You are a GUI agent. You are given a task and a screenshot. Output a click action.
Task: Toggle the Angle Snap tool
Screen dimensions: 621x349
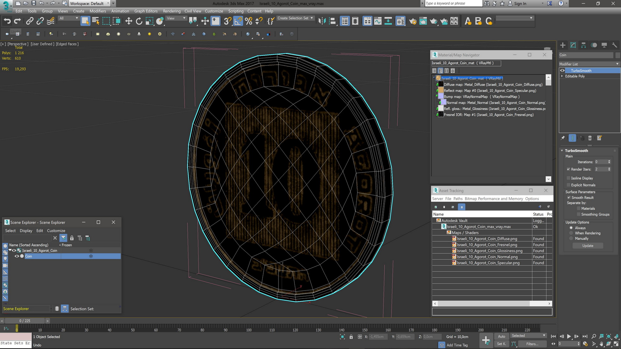coord(238,21)
